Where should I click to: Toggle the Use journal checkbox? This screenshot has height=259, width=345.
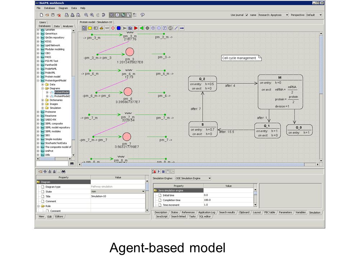tap(247, 15)
